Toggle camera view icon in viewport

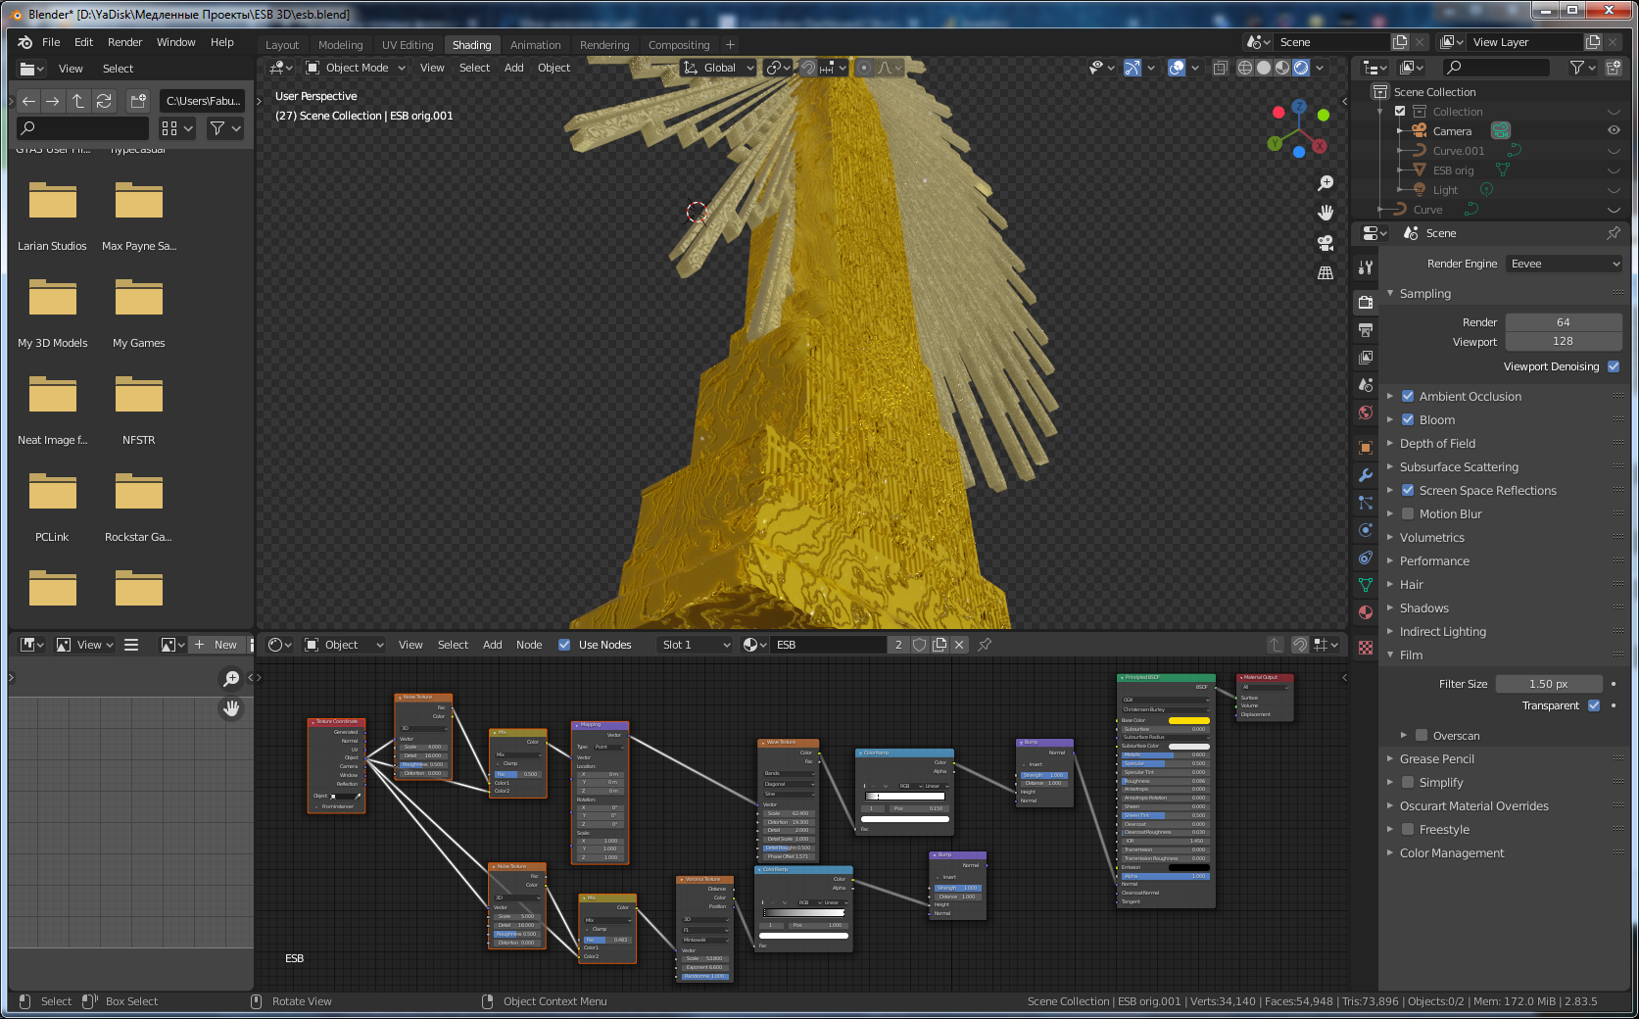point(1326,243)
